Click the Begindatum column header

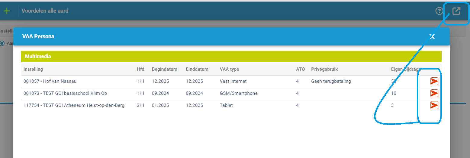pos(165,69)
